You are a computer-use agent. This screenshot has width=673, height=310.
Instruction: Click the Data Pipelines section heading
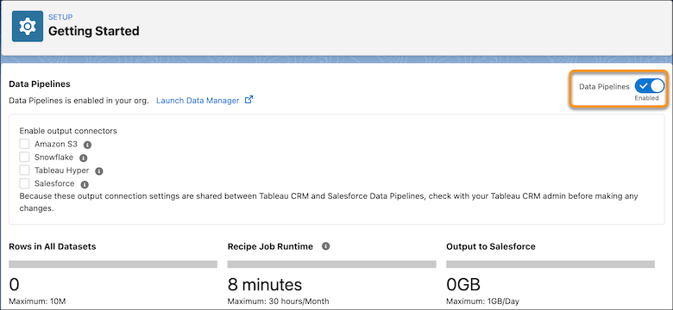click(40, 84)
